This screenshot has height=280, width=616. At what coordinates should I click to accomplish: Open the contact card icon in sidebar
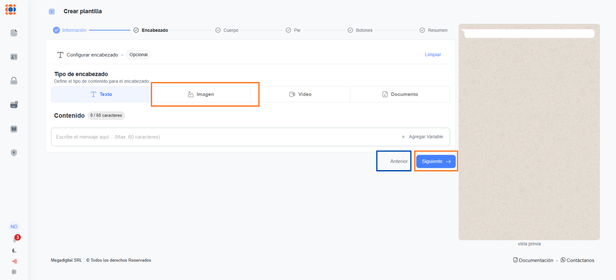[x=14, y=57]
